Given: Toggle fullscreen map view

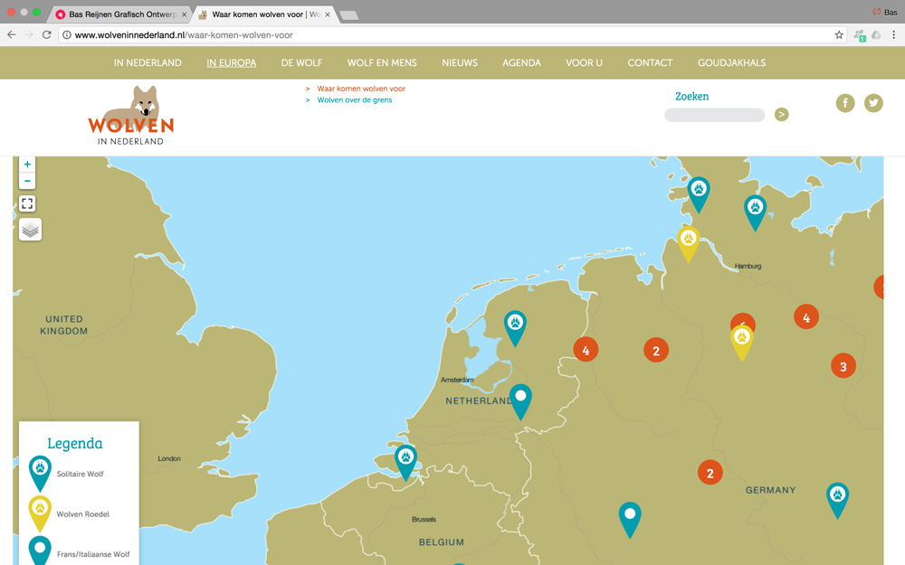Looking at the screenshot, I should 27,203.
